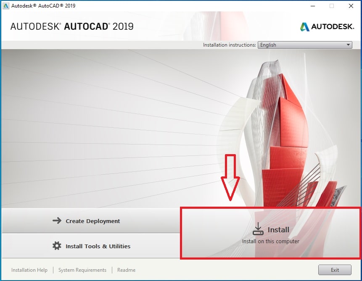Viewport: 362px width, 281px height.
Task: Click the 'Installation instructions:' label
Action: [230, 45]
